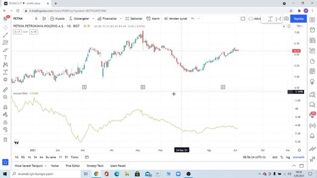Select the trend line drawing tool

[x=5, y=35]
